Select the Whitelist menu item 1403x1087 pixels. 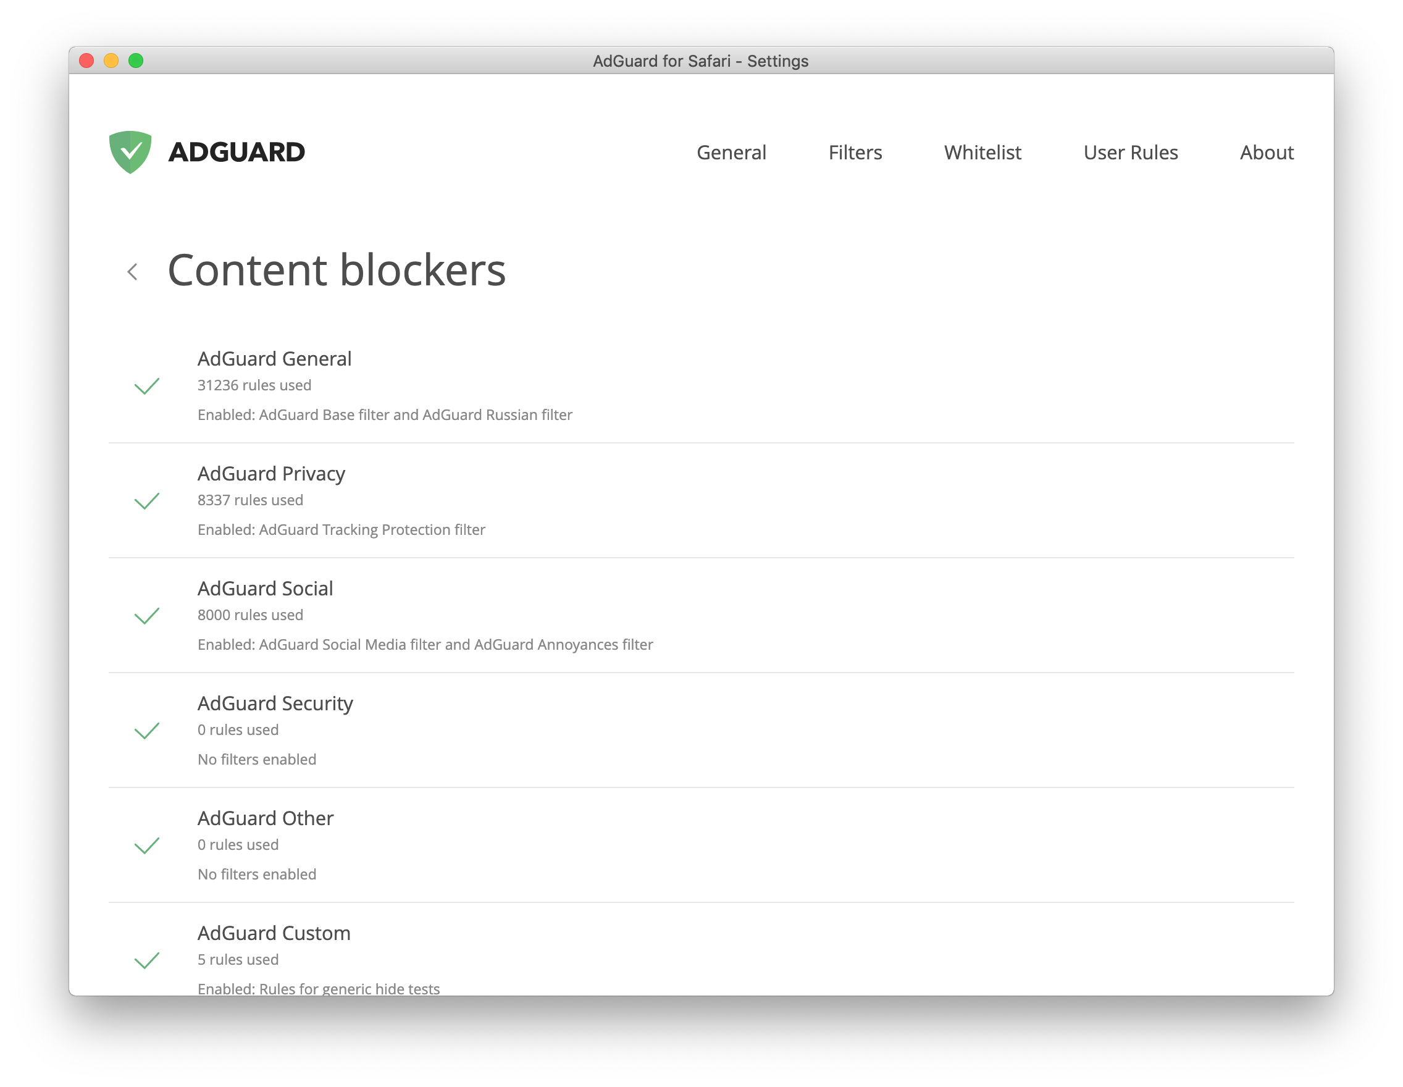(x=984, y=151)
